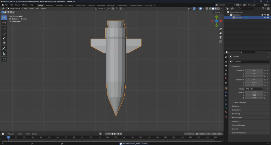
Task: Open the World properties tab
Action: (x=226, y=78)
